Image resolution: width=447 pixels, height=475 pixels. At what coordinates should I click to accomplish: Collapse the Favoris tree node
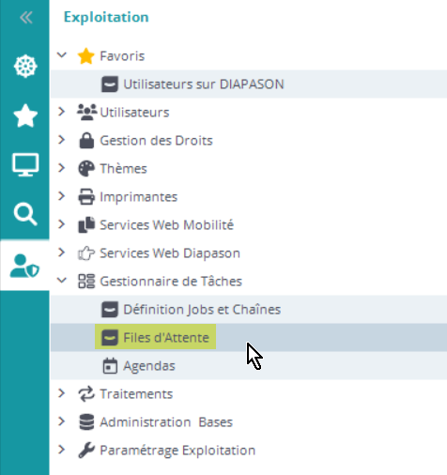click(62, 55)
